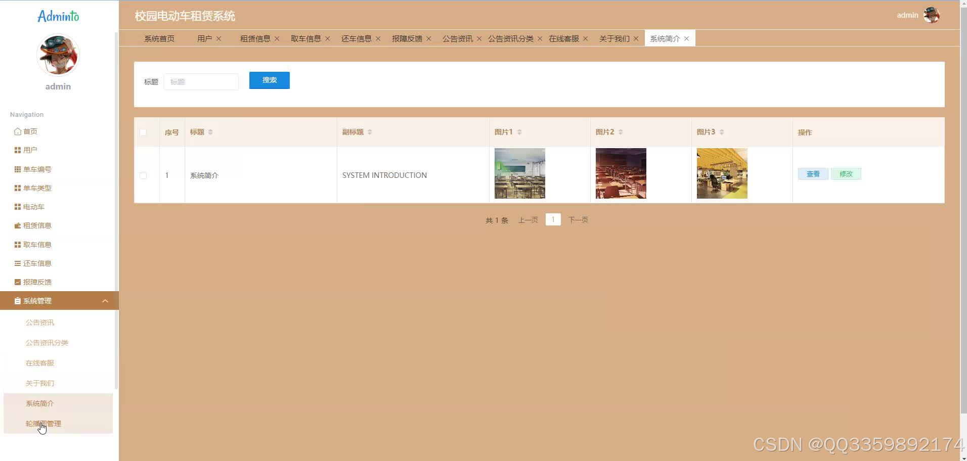Image resolution: width=967 pixels, height=461 pixels.
Task: Open 在线客服 in the sidebar submenu
Action: 40,363
